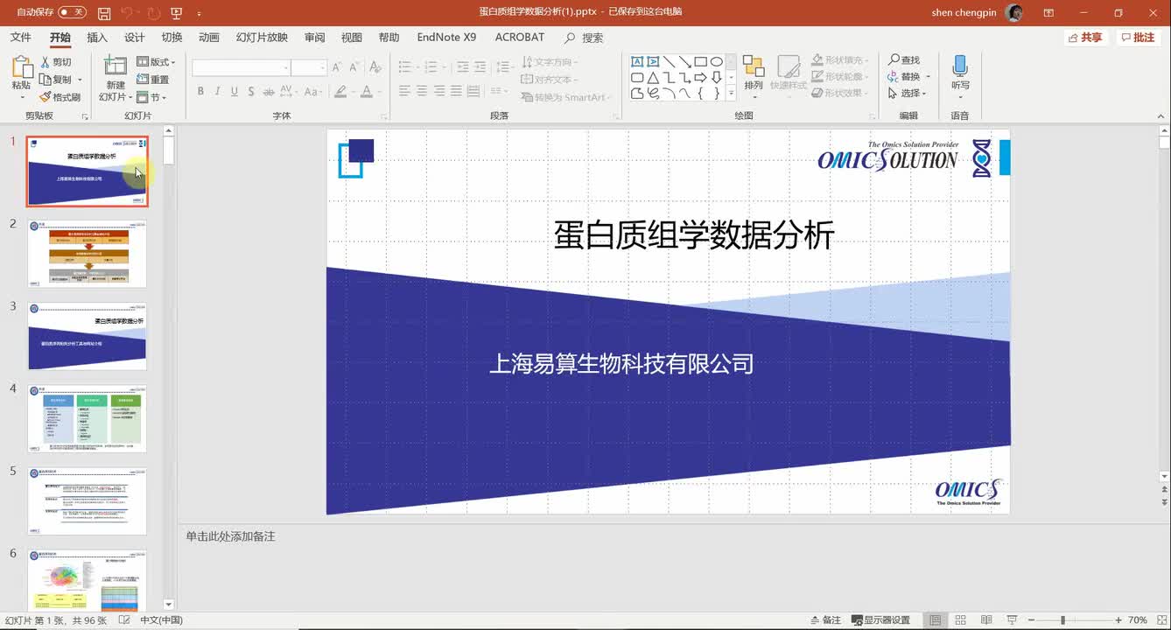Select the triangle shape in gallery

coord(653,78)
